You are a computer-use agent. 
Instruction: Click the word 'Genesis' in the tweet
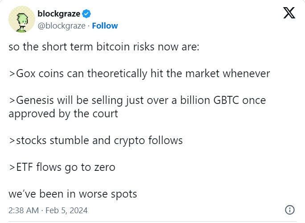click(x=35, y=100)
